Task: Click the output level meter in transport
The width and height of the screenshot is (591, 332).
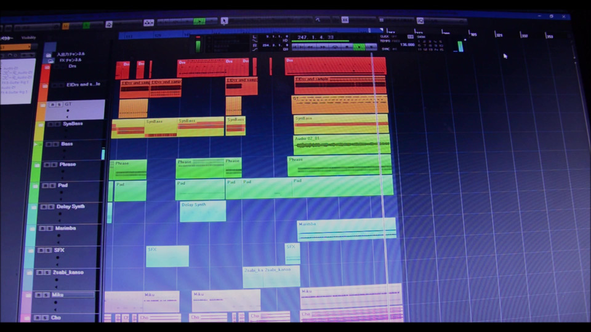Action: click(x=460, y=46)
